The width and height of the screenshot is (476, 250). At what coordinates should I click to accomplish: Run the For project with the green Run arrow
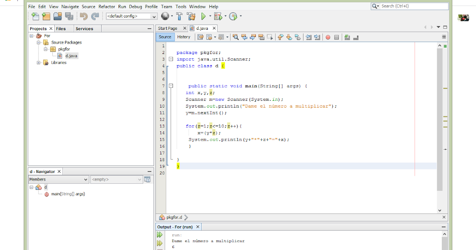[x=203, y=16]
